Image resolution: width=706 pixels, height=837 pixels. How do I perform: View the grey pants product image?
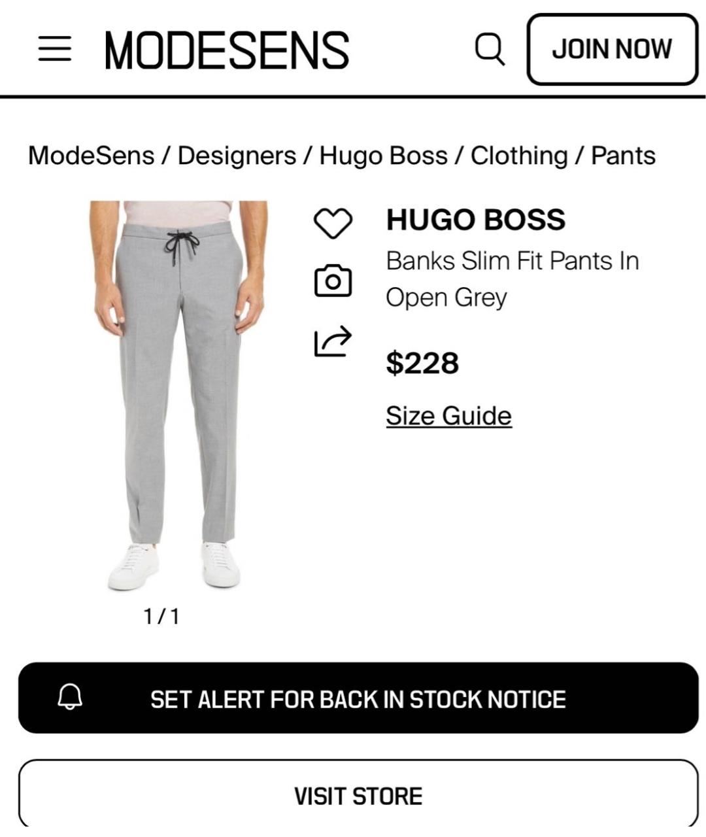pyautogui.click(x=178, y=396)
